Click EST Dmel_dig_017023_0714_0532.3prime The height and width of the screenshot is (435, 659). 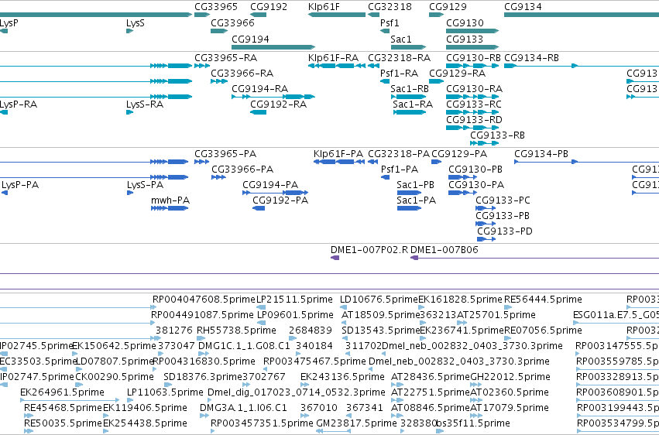point(297,392)
